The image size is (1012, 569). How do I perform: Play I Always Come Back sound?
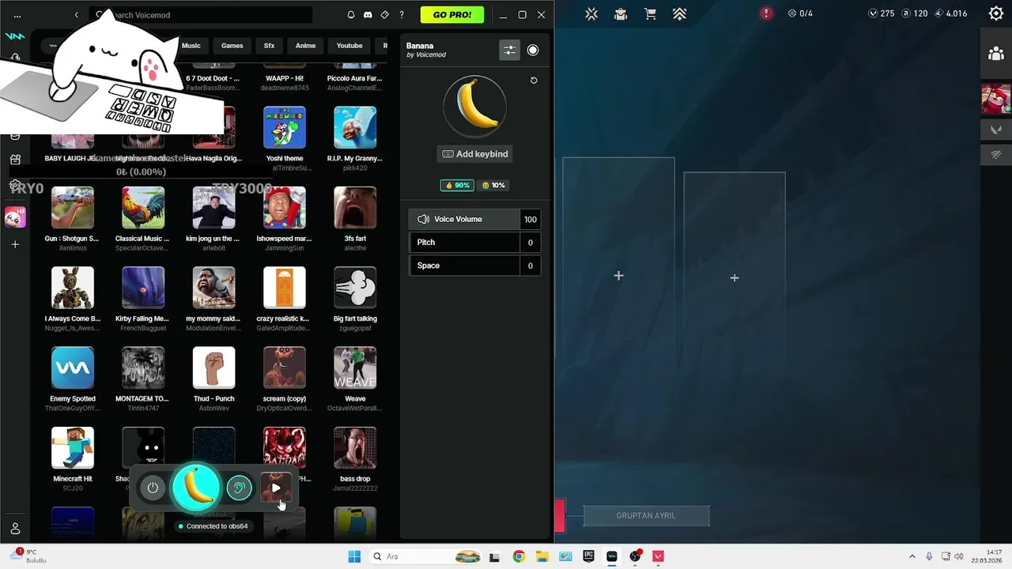[72, 288]
